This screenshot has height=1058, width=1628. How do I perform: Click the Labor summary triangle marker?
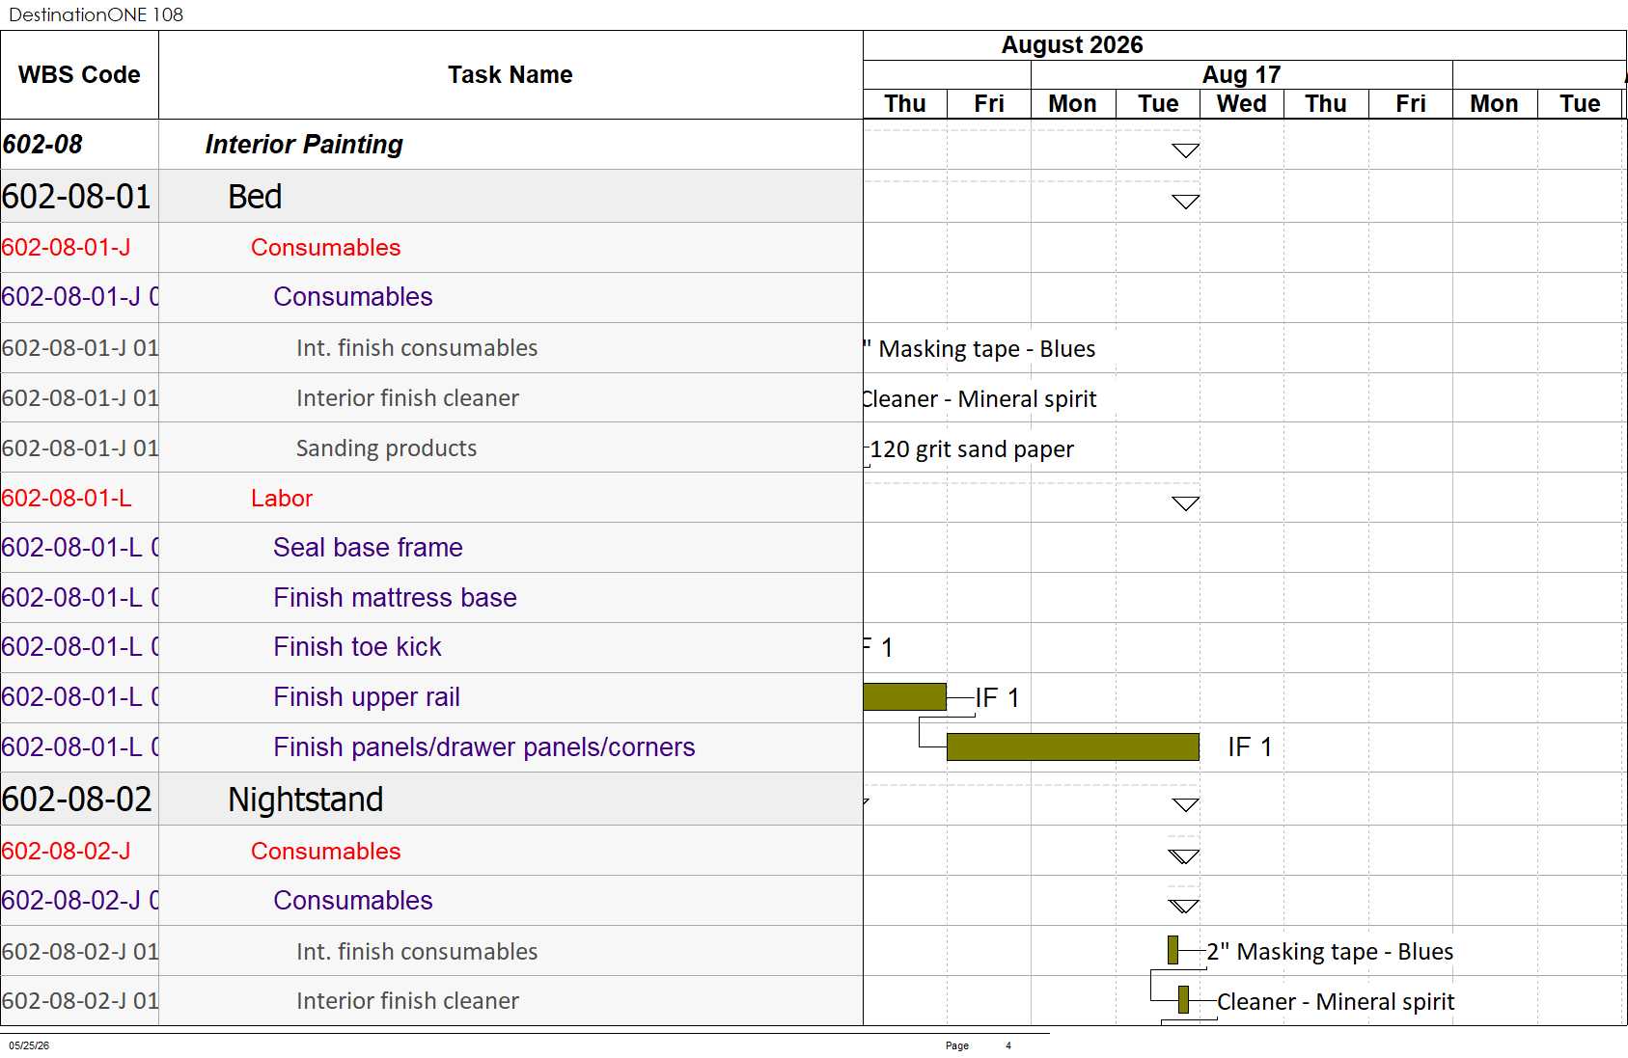pos(1185,503)
